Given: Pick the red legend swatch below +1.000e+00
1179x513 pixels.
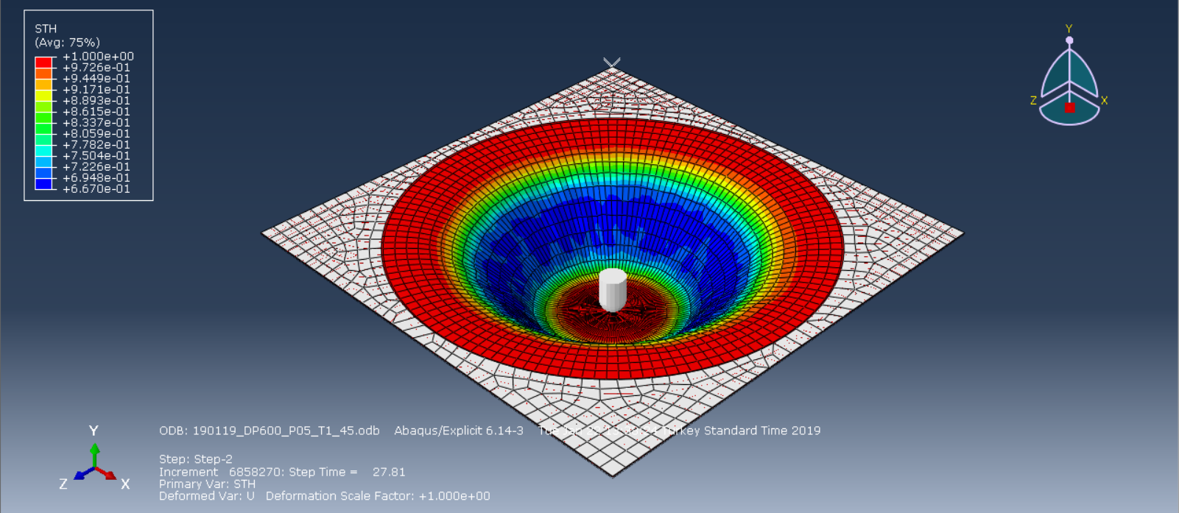Looking at the screenshot, I should (x=44, y=63).
